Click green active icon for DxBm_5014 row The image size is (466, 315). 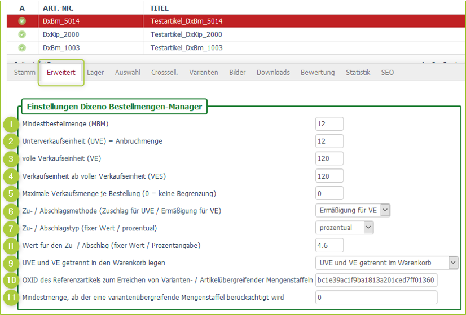pyautogui.click(x=22, y=21)
